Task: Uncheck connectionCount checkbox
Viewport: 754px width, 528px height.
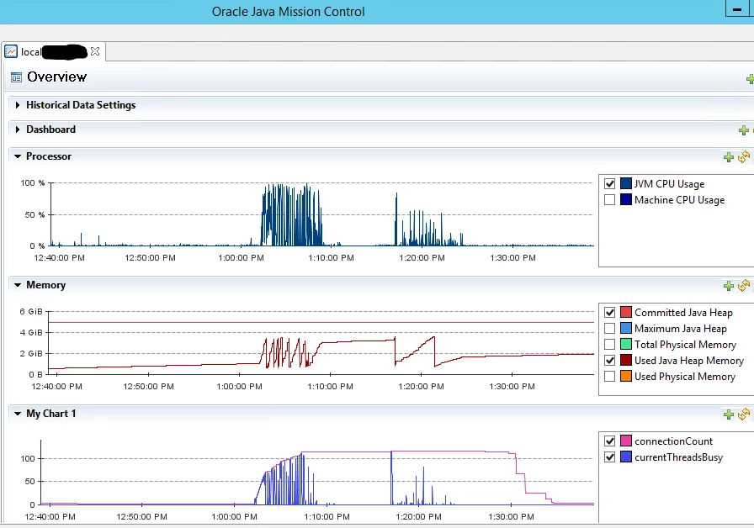Action: point(610,441)
